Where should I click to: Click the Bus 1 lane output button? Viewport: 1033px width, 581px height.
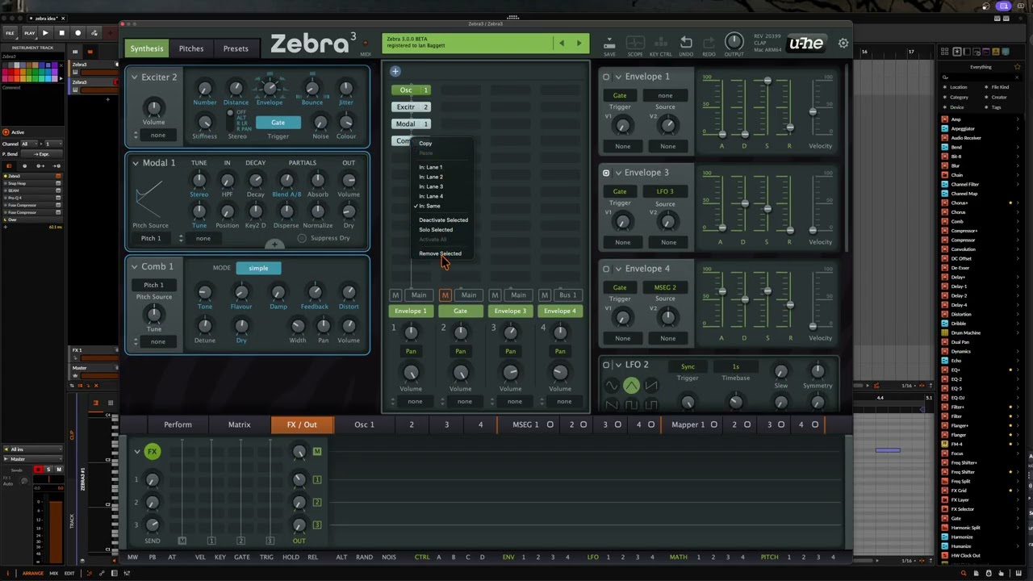coord(567,295)
